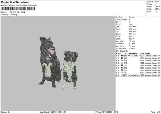Click the 'Up:' value '48.4 mm'
The image size is (161, 114).
(132, 31)
